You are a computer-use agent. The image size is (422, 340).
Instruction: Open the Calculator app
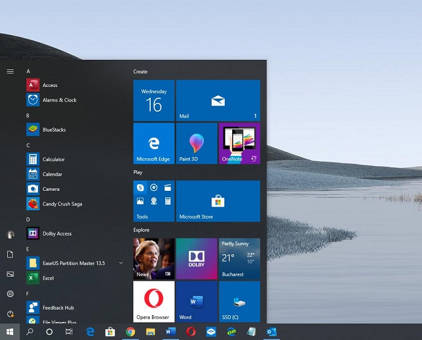[x=53, y=159]
